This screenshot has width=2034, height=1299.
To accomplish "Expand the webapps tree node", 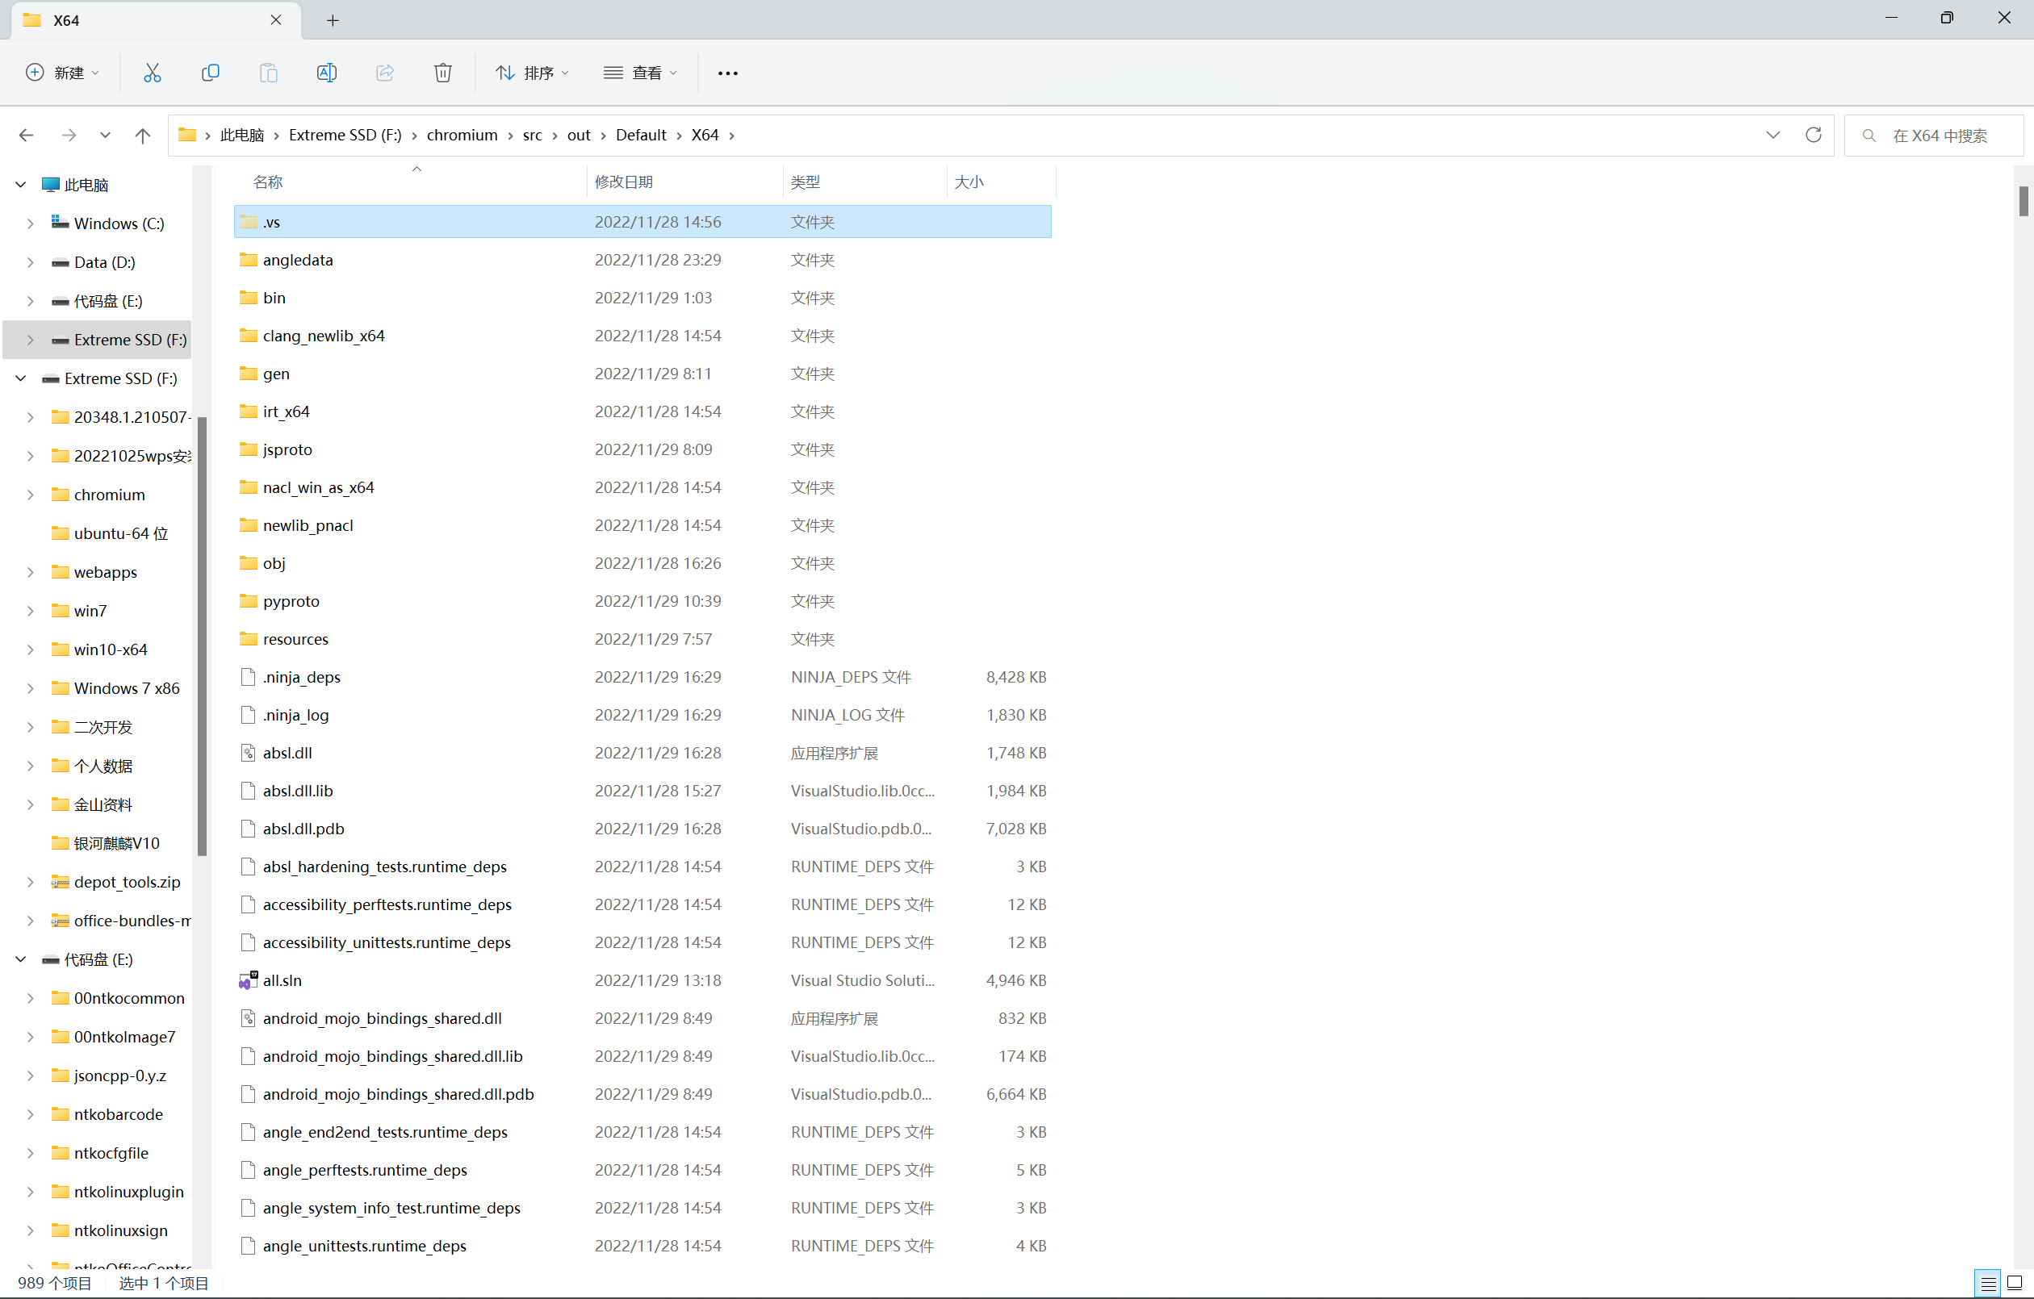I will pyautogui.click(x=31, y=572).
